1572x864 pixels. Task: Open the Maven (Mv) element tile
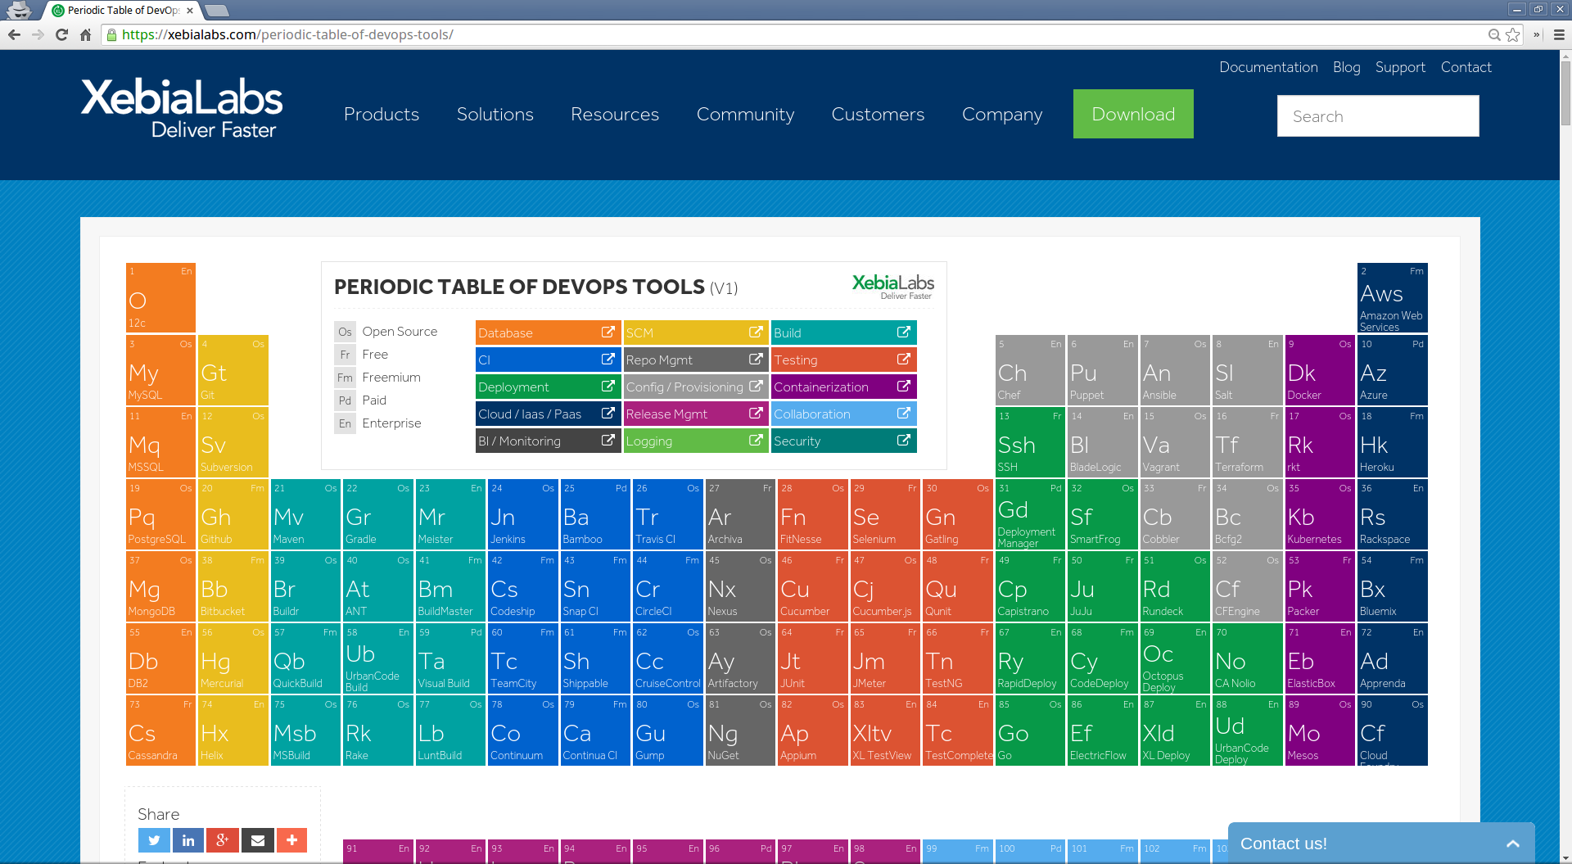[305, 513]
